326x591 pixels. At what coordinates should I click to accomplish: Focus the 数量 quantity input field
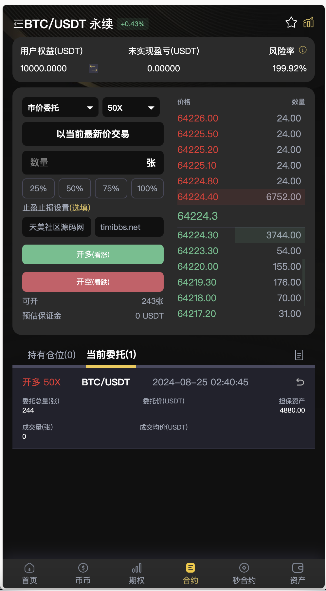[x=93, y=163]
